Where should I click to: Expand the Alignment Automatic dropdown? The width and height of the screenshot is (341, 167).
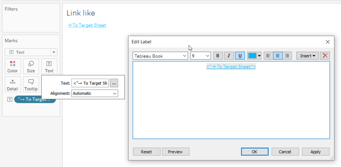tap(95, 93)
